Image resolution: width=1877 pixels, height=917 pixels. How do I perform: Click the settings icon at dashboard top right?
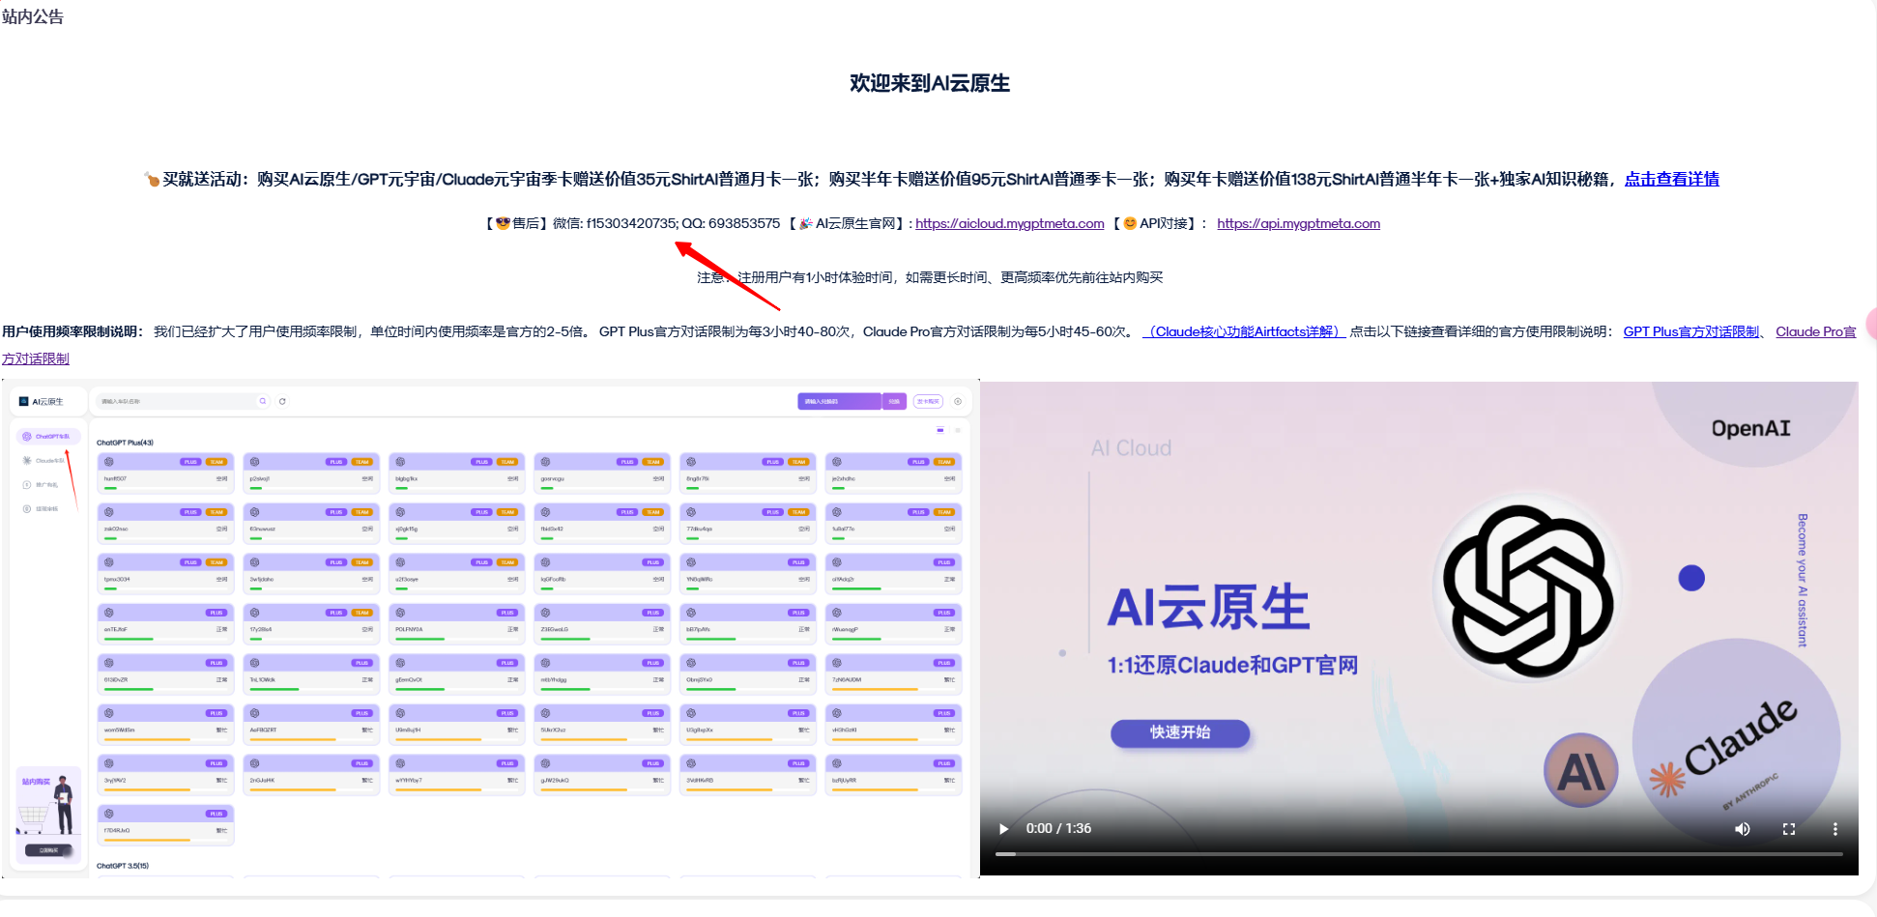click(x=958, y=401)
